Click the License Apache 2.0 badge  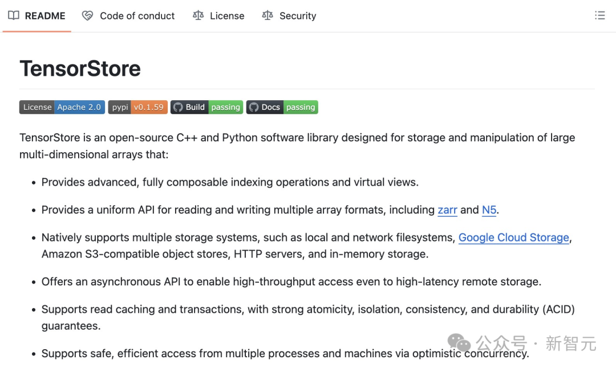[62, 107]
